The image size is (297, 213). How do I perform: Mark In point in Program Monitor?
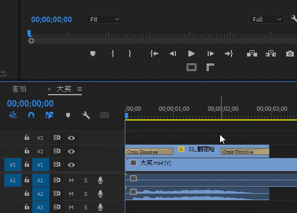(112, 54)
